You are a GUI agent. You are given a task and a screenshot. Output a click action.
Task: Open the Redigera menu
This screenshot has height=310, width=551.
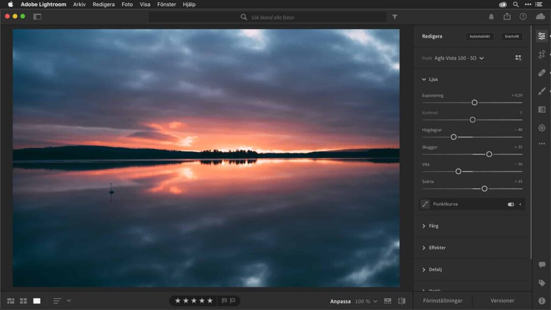pos(103,4)
